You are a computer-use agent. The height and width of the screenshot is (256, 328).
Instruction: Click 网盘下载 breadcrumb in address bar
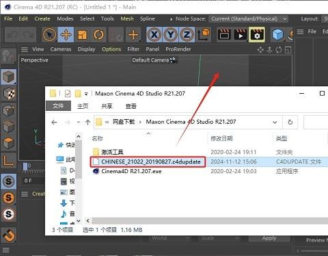[x=124, y=122]
